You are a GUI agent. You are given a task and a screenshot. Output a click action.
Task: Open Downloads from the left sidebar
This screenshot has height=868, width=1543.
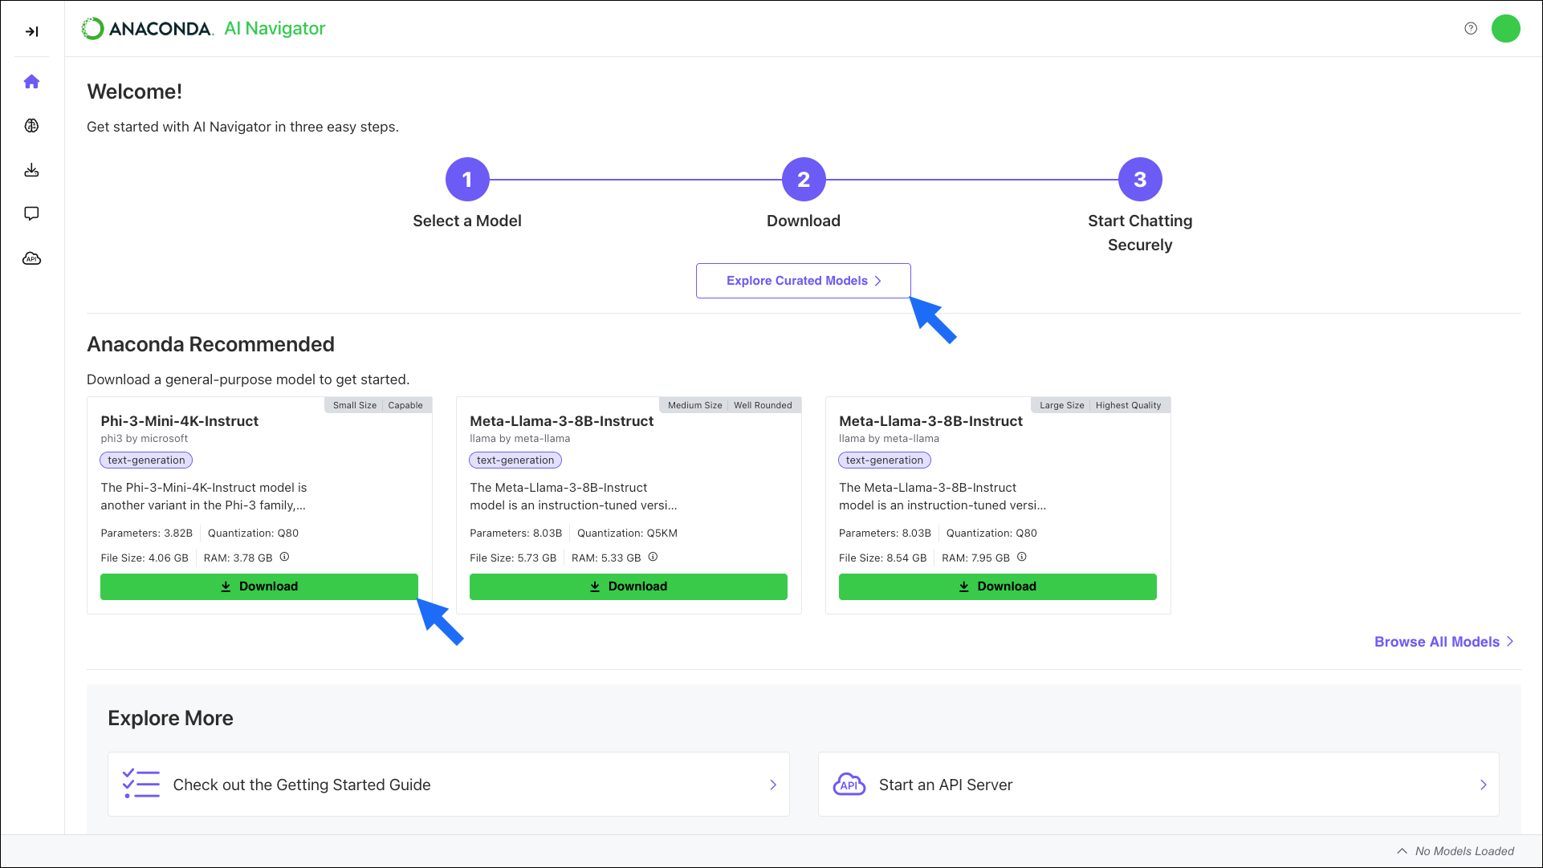click(31, 169)
